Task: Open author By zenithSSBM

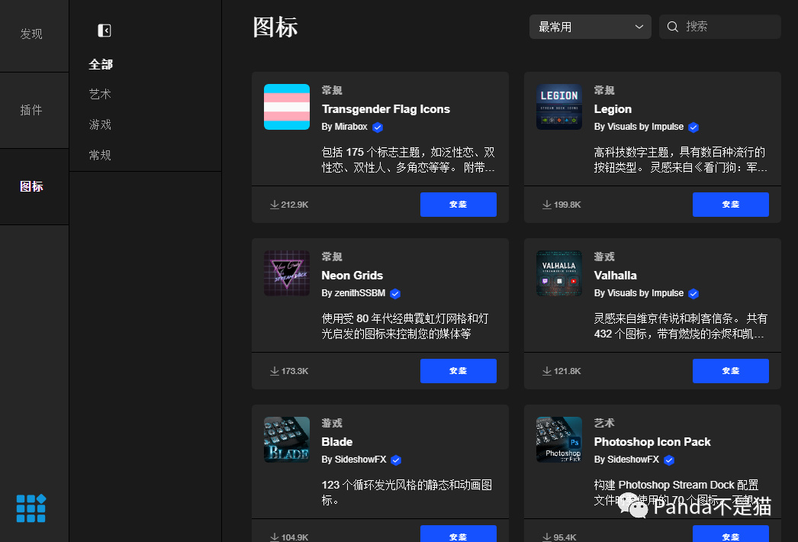Action: (x=353, y=293)
